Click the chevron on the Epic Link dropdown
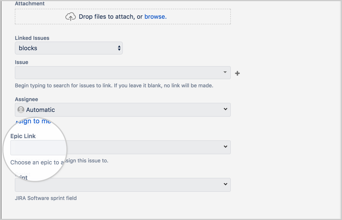 (225, 147)
